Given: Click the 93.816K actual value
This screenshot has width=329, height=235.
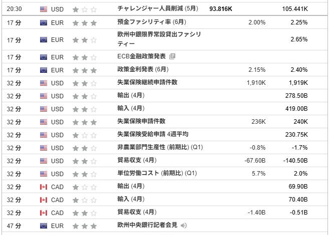Looking at the screenshot, I should (x=221, y=9).
